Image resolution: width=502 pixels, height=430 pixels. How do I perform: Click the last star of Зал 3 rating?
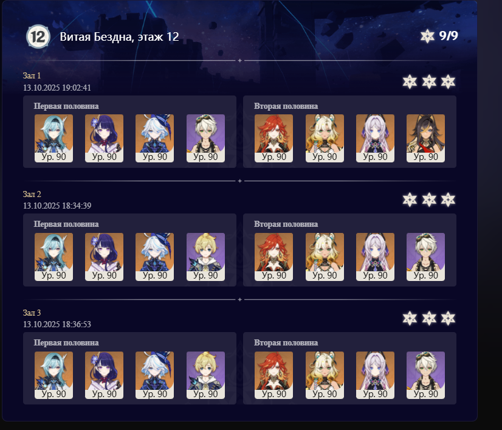click(x=448, y=318)
